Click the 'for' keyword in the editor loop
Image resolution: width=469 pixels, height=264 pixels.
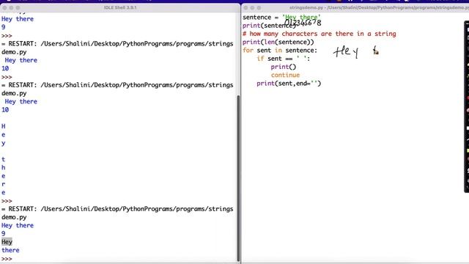pyautogui.click(x=248, y=51)
